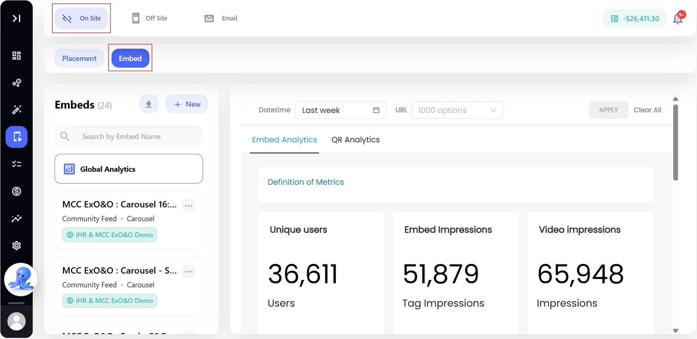The width and height of the screenshot is (697, 339).
Task: Click the notification bell icon
Action: (678, 18)
